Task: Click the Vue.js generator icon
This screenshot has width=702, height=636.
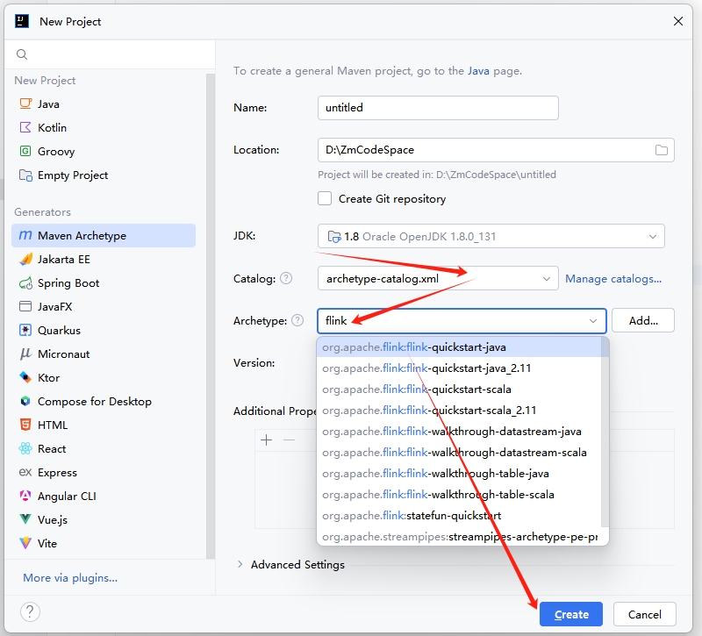Action: (25, 519)
